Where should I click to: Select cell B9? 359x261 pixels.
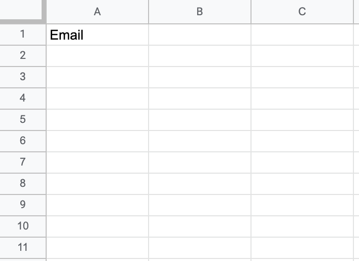tap(200, 205)
